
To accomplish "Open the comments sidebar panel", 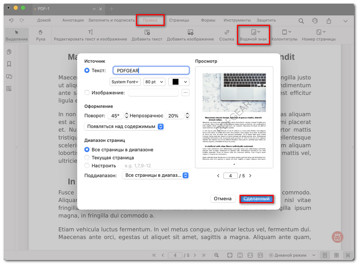I will (9, 76).
